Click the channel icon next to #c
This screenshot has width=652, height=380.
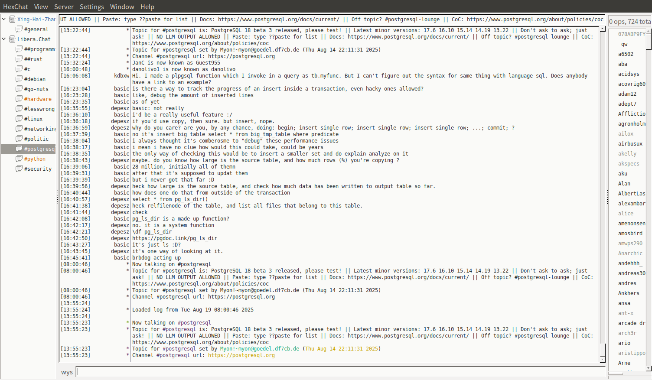pos(19,69)
